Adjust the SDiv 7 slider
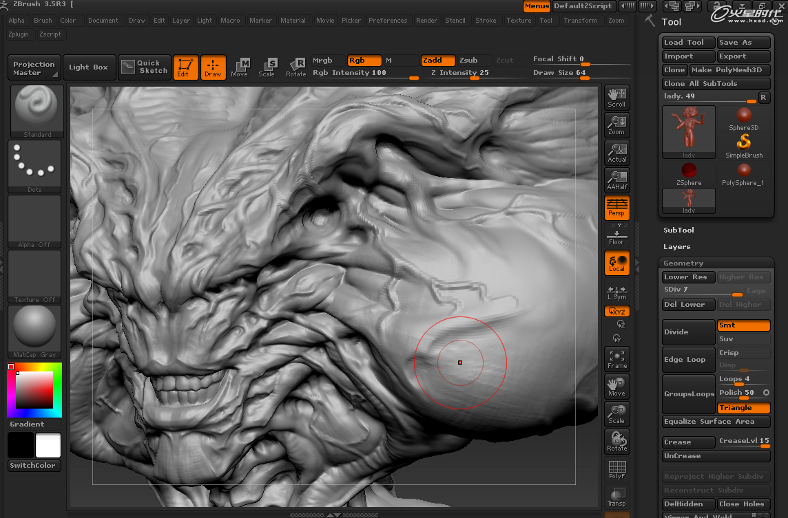 coord(703,290)
